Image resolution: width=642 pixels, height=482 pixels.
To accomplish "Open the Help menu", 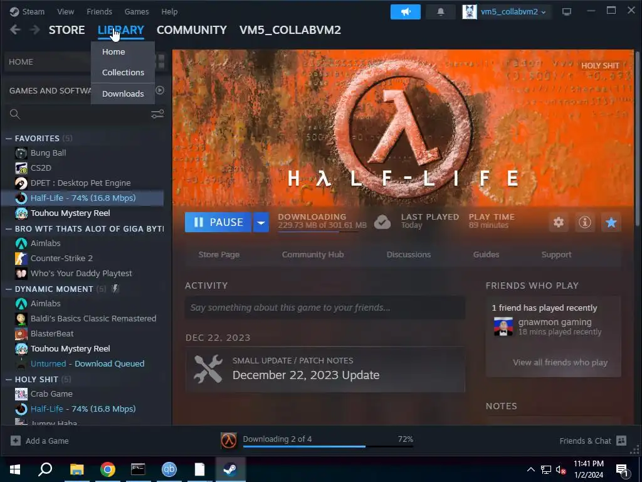I will point(169,11).
